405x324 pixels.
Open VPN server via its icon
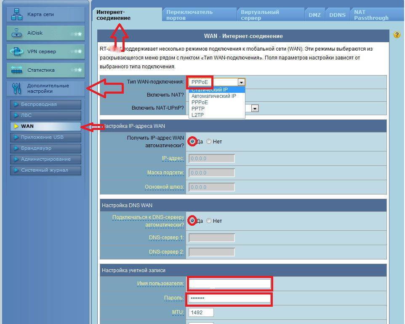tap(17, 51)
